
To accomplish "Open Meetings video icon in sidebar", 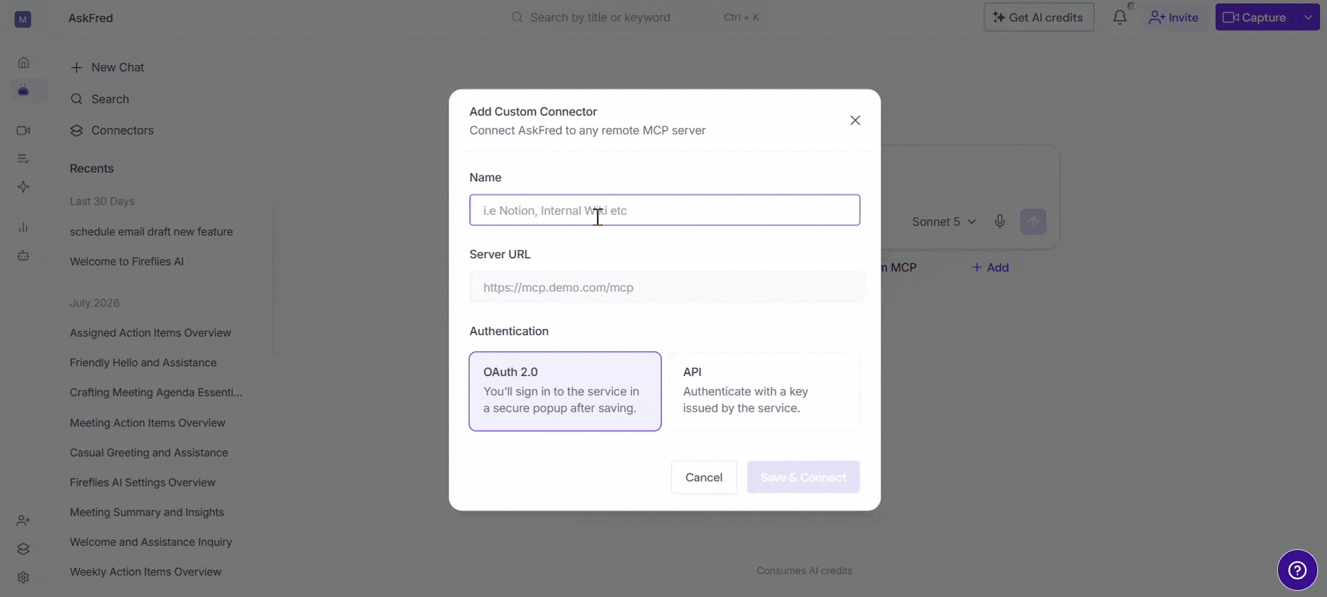I will 23,131.
